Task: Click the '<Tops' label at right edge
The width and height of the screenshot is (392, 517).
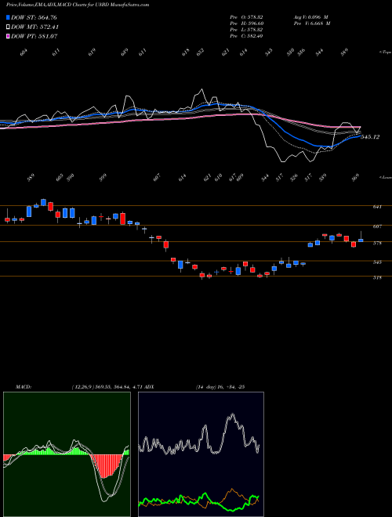Action: coord(385,52)
